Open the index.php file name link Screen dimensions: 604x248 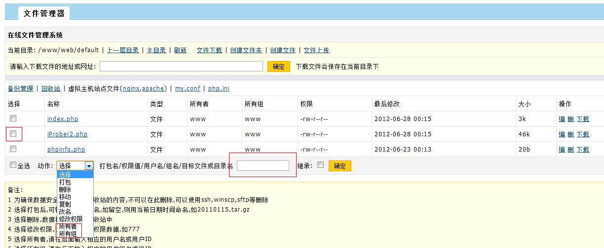[x=63, y=119]
